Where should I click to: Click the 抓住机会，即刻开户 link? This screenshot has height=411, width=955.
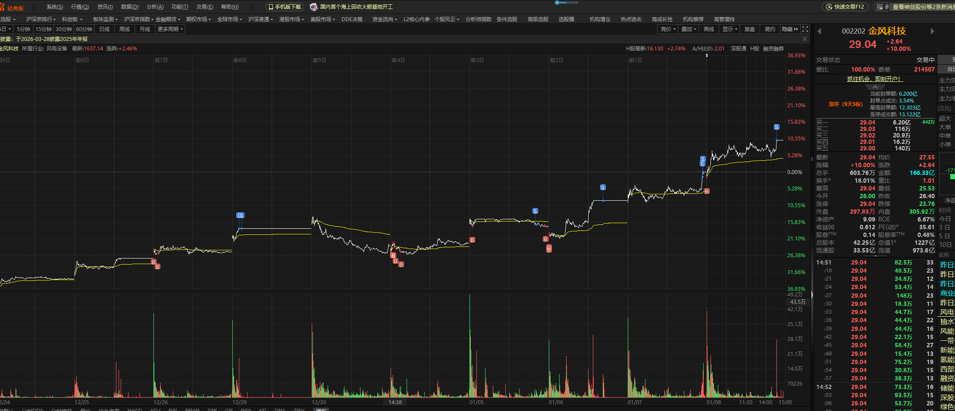(875, 79)
